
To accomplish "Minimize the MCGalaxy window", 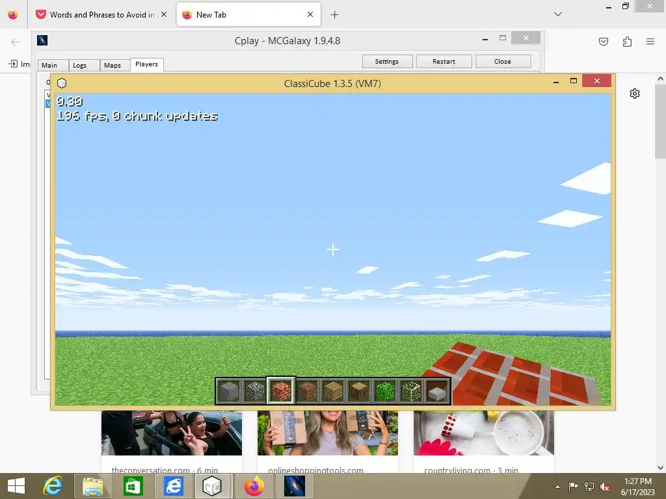I will click(485, 39).
